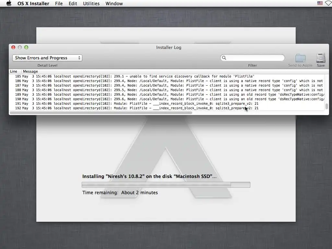Click the Message column header
Screen dimensions: 332x249
click(x=30, y=71)
